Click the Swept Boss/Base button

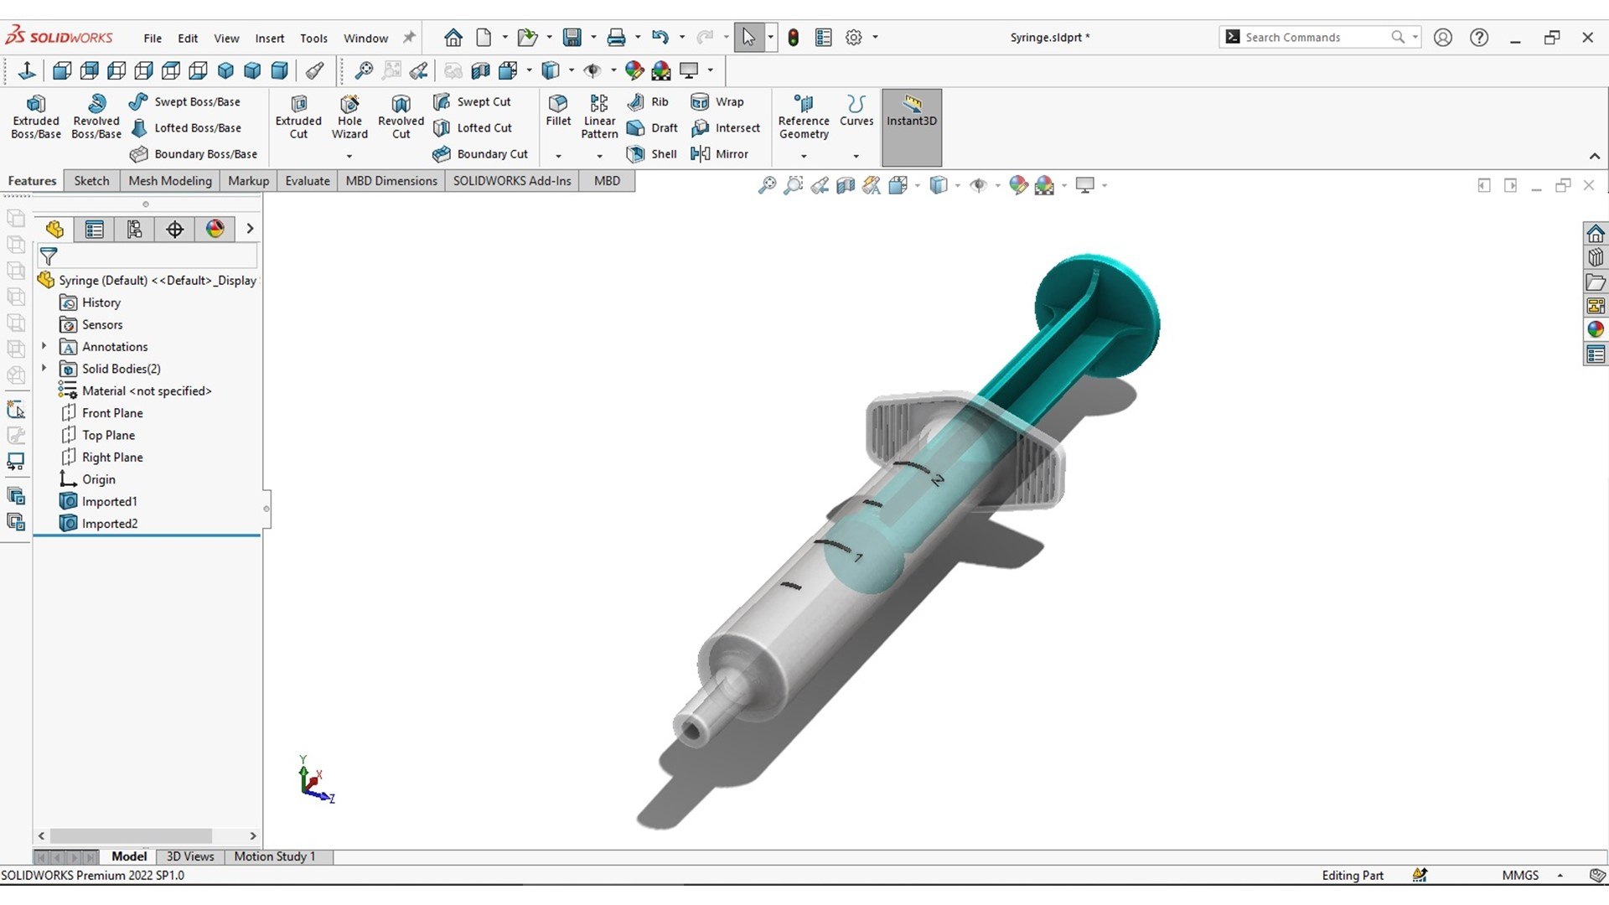click(x=184, y=102)
